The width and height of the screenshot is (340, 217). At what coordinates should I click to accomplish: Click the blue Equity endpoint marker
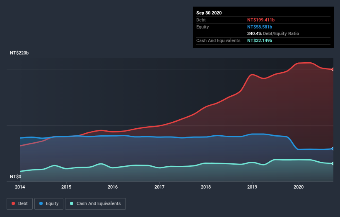[x=333, y=149]
